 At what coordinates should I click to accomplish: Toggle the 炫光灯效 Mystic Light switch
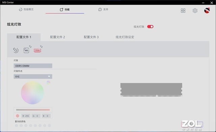click(x=150, y=27)
